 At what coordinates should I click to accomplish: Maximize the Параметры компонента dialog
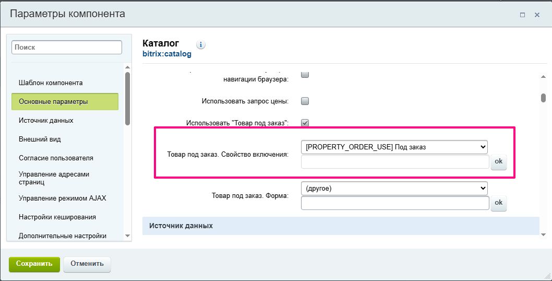tap(522, 15)
